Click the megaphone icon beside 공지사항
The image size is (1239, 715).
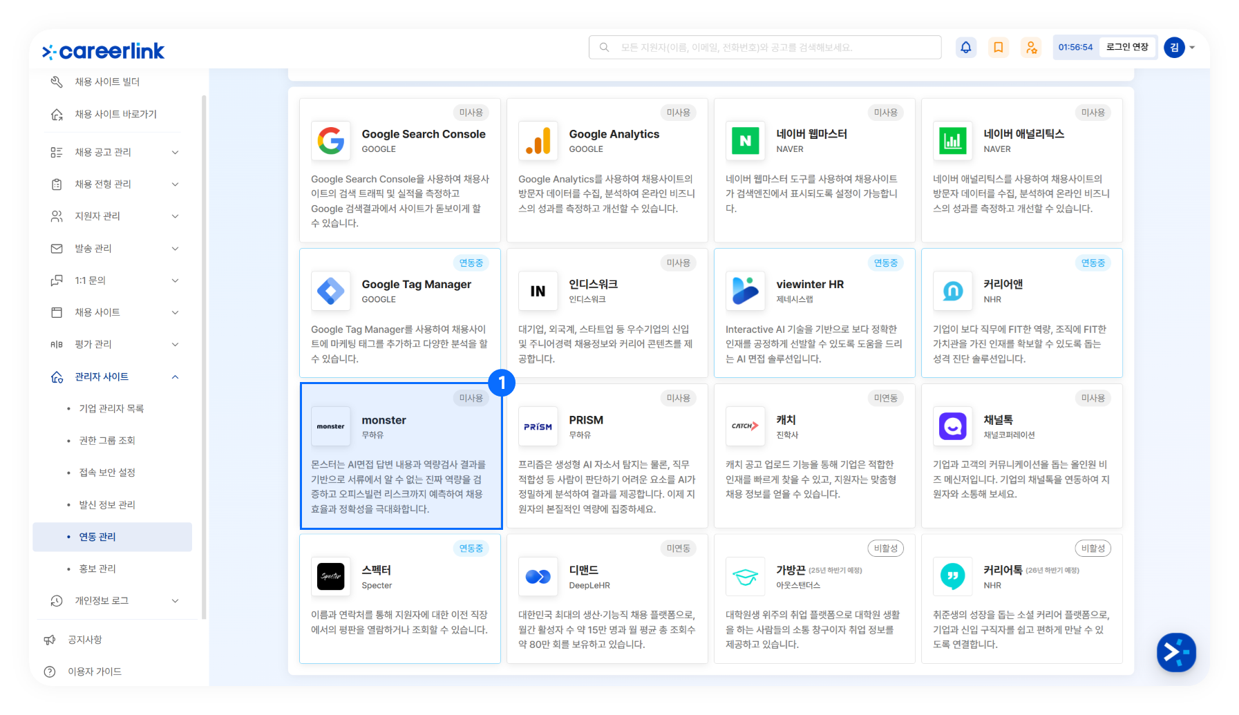click(x=50, y=640)
